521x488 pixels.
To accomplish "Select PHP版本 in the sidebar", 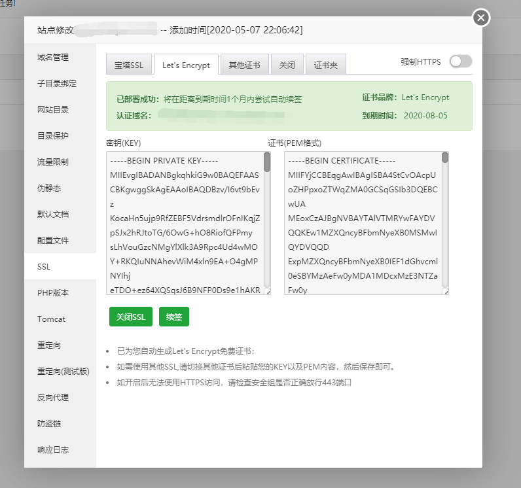I will click(53, 293).
